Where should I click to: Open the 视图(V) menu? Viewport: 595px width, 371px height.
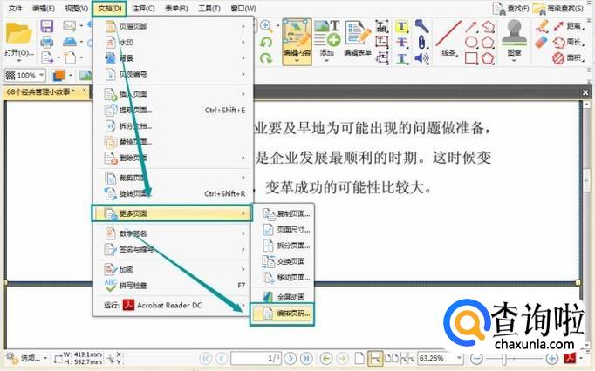click(76, 8)
